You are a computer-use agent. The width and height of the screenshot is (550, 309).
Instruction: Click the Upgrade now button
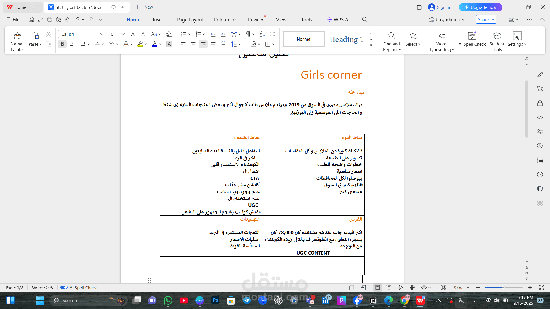point(480,7)
